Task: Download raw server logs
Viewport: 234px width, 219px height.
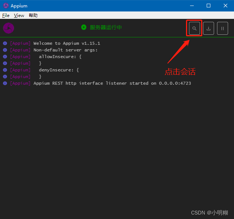Action: (x=209, y=28)
